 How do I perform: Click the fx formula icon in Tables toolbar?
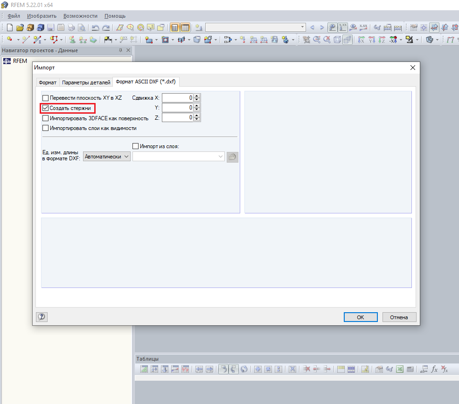click(434, 369)
